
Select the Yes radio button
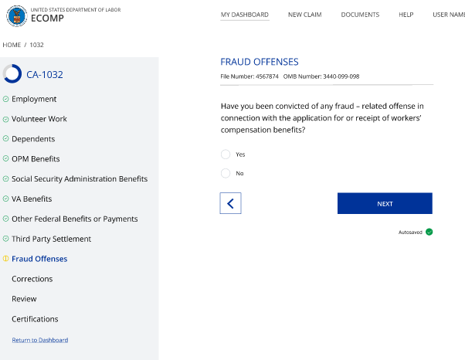tap(226, 154)
